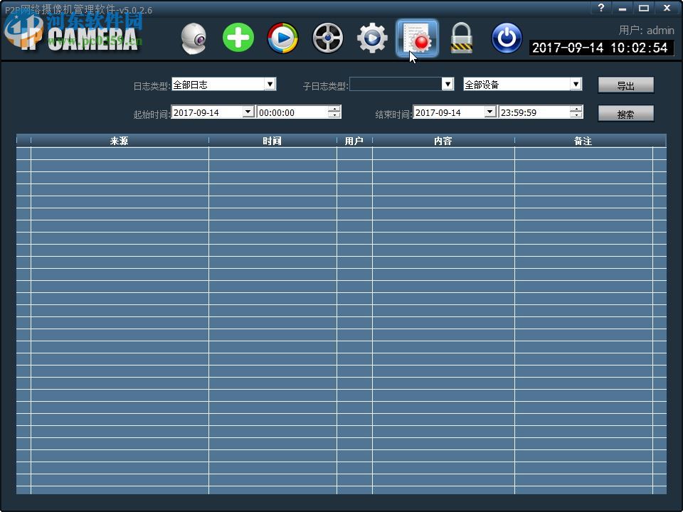Click the green add device icon
This screenshot has height=512, width=683.
[238, 38]
